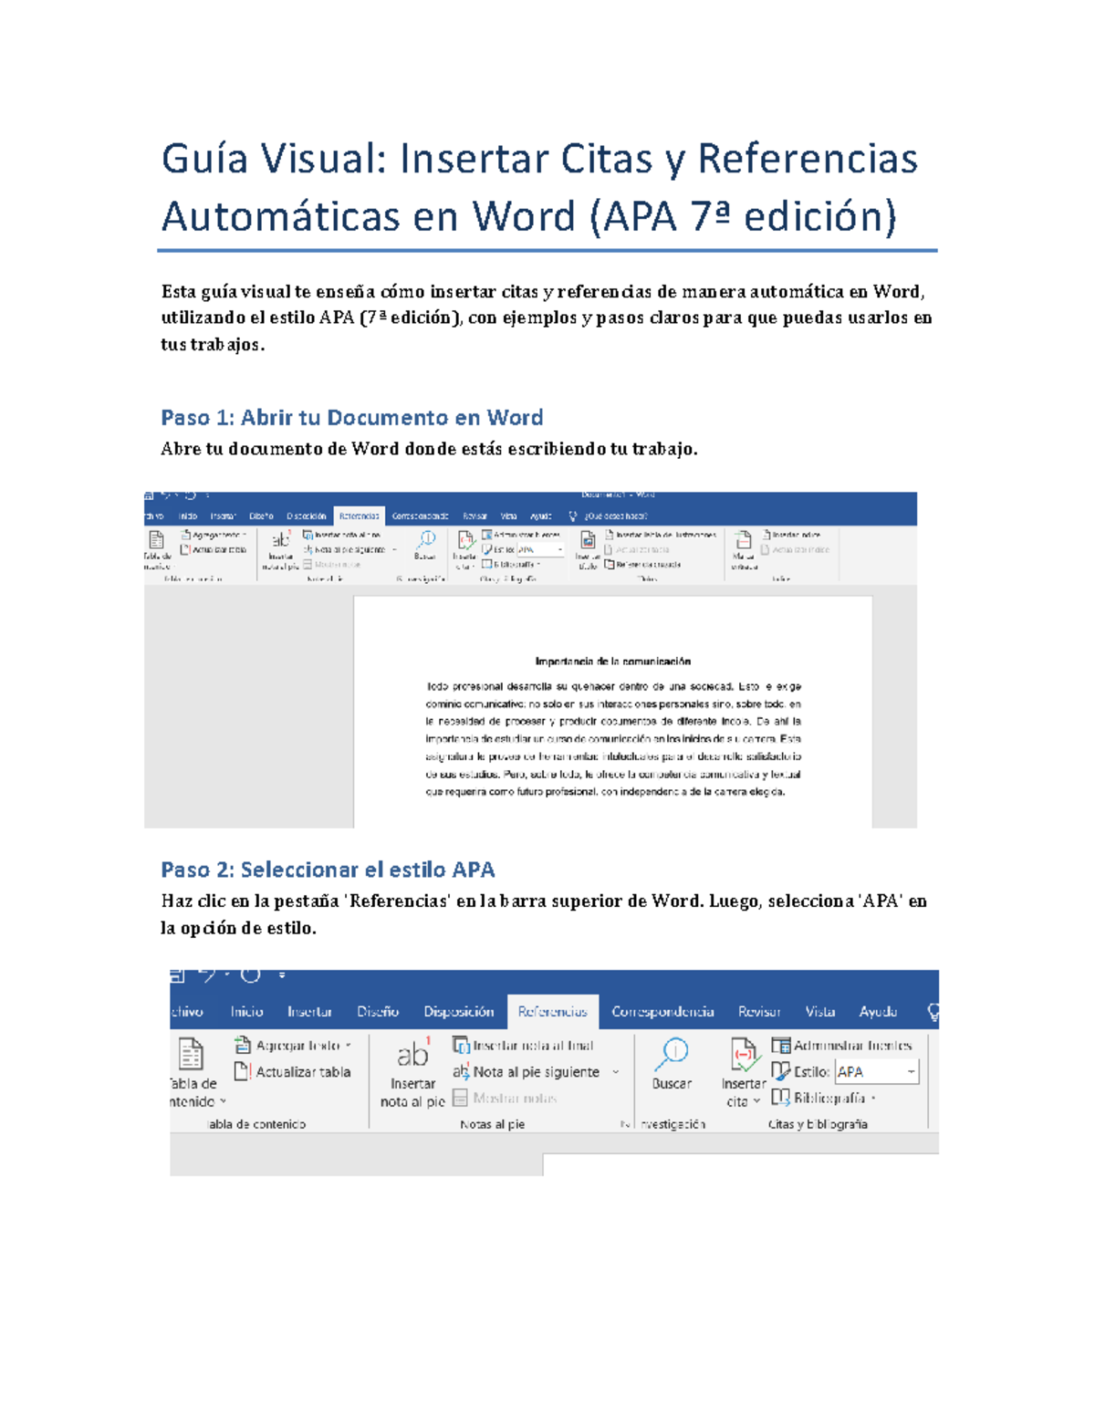Open the Notas al pie dialog launcher
Image resolution: width=1095 pixels, height=1417 pixels.
coord(625,1124)
